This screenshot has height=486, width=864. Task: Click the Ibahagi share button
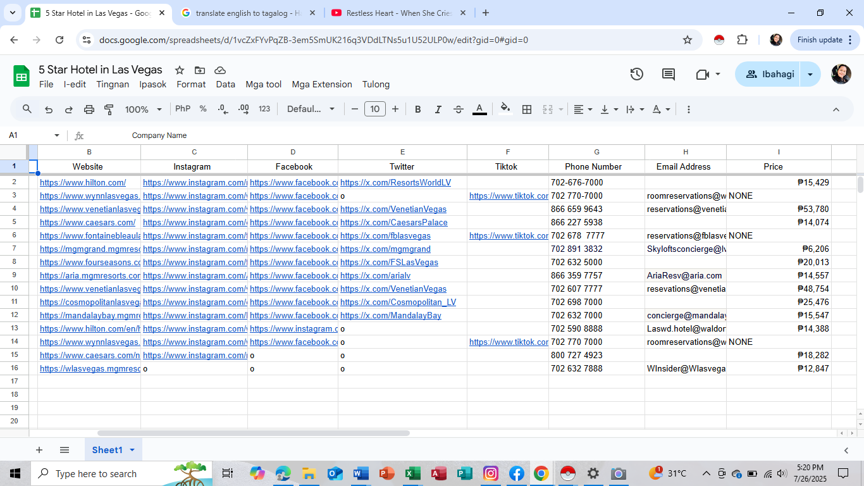click(x=768, y=74)
